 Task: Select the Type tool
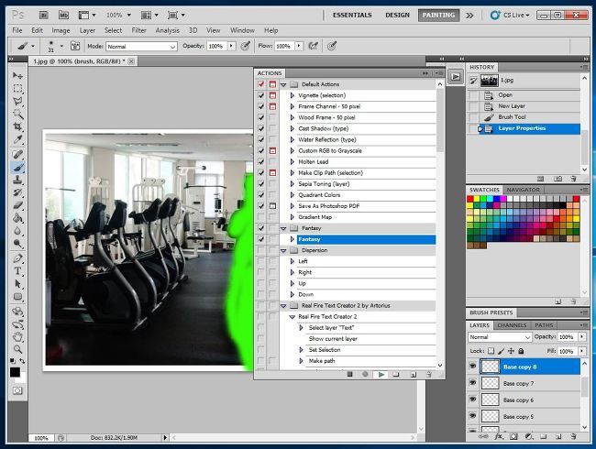(17, 271)
